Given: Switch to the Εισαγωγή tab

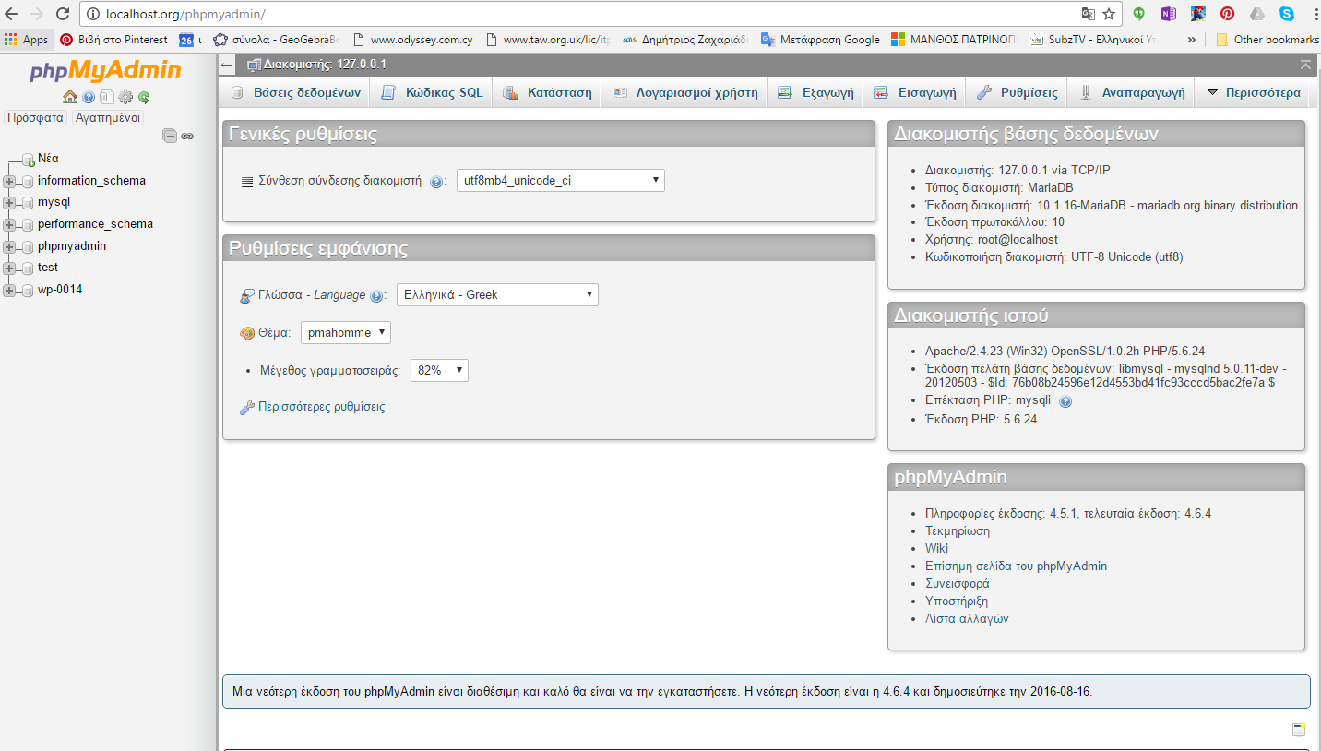Looking at the screenshot, I should pyautogui.click(x=915, y=92).
